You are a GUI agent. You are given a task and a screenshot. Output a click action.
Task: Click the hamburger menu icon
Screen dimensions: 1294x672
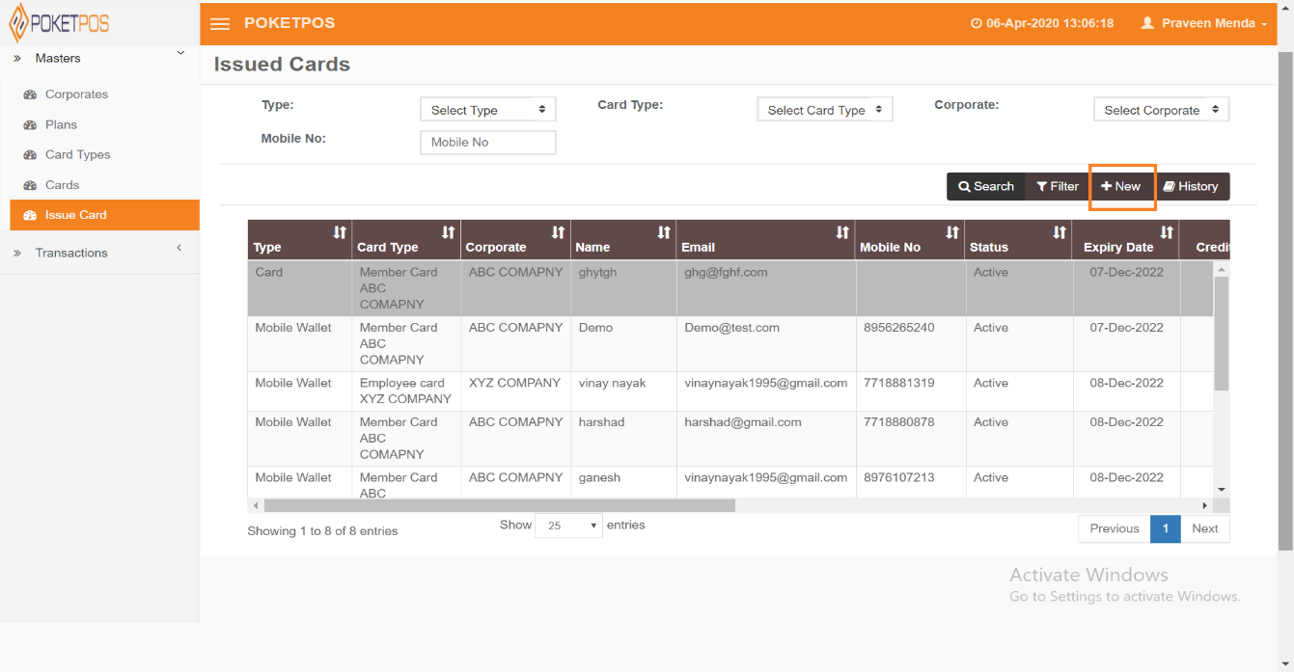click(x=220, y=24)
